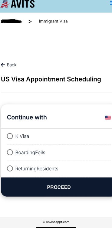Click the K Visa label text
The height and width of the screenshot is (228, 112).
22,136
